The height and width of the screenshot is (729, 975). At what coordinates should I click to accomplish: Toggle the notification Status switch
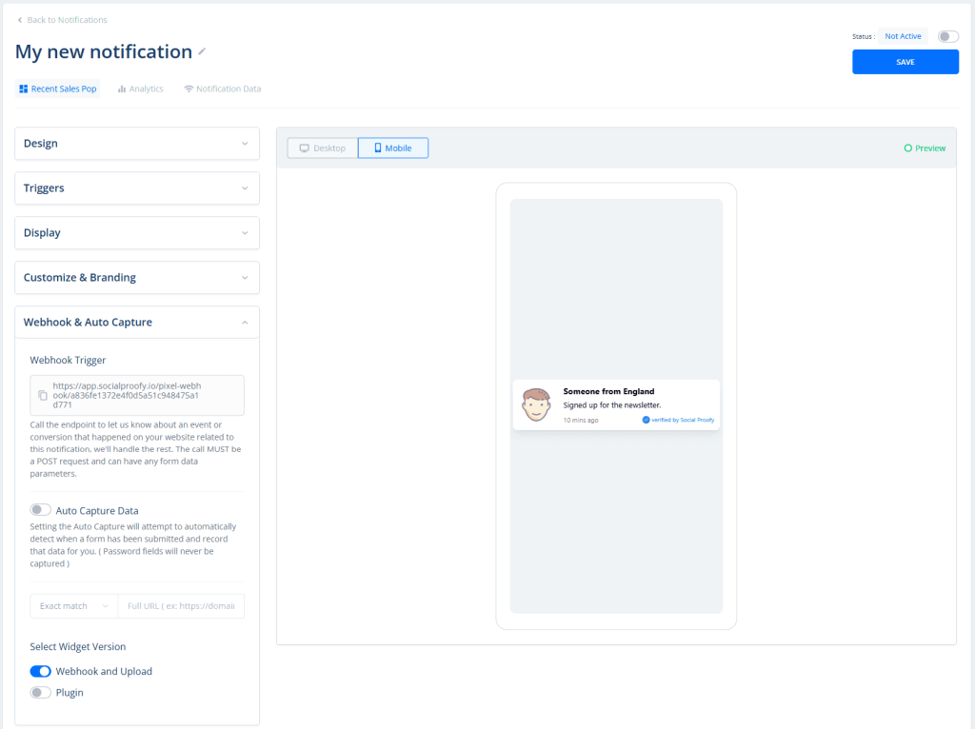tap(946, 35)
